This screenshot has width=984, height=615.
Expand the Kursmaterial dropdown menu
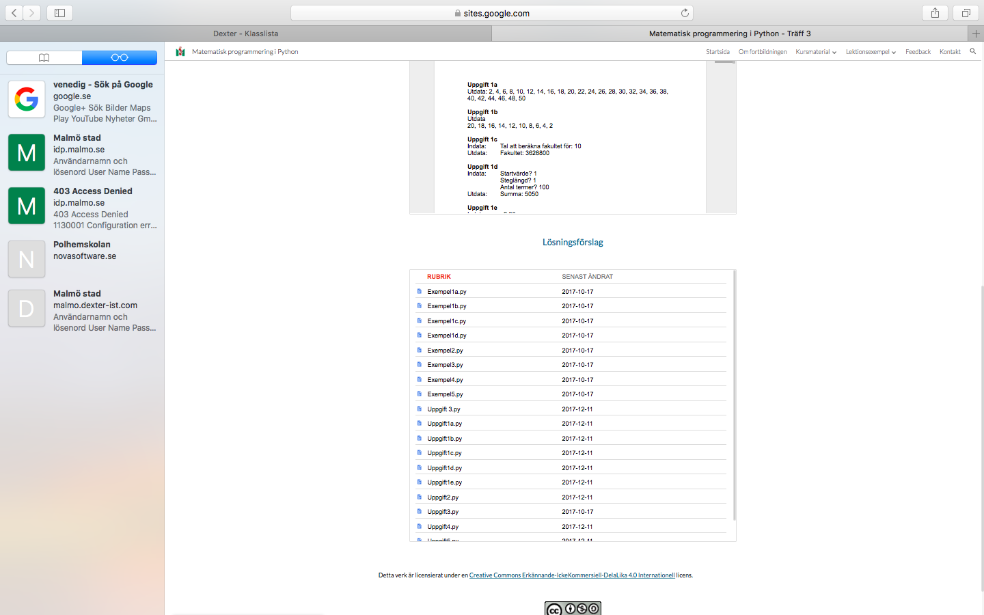pos(815,52)
